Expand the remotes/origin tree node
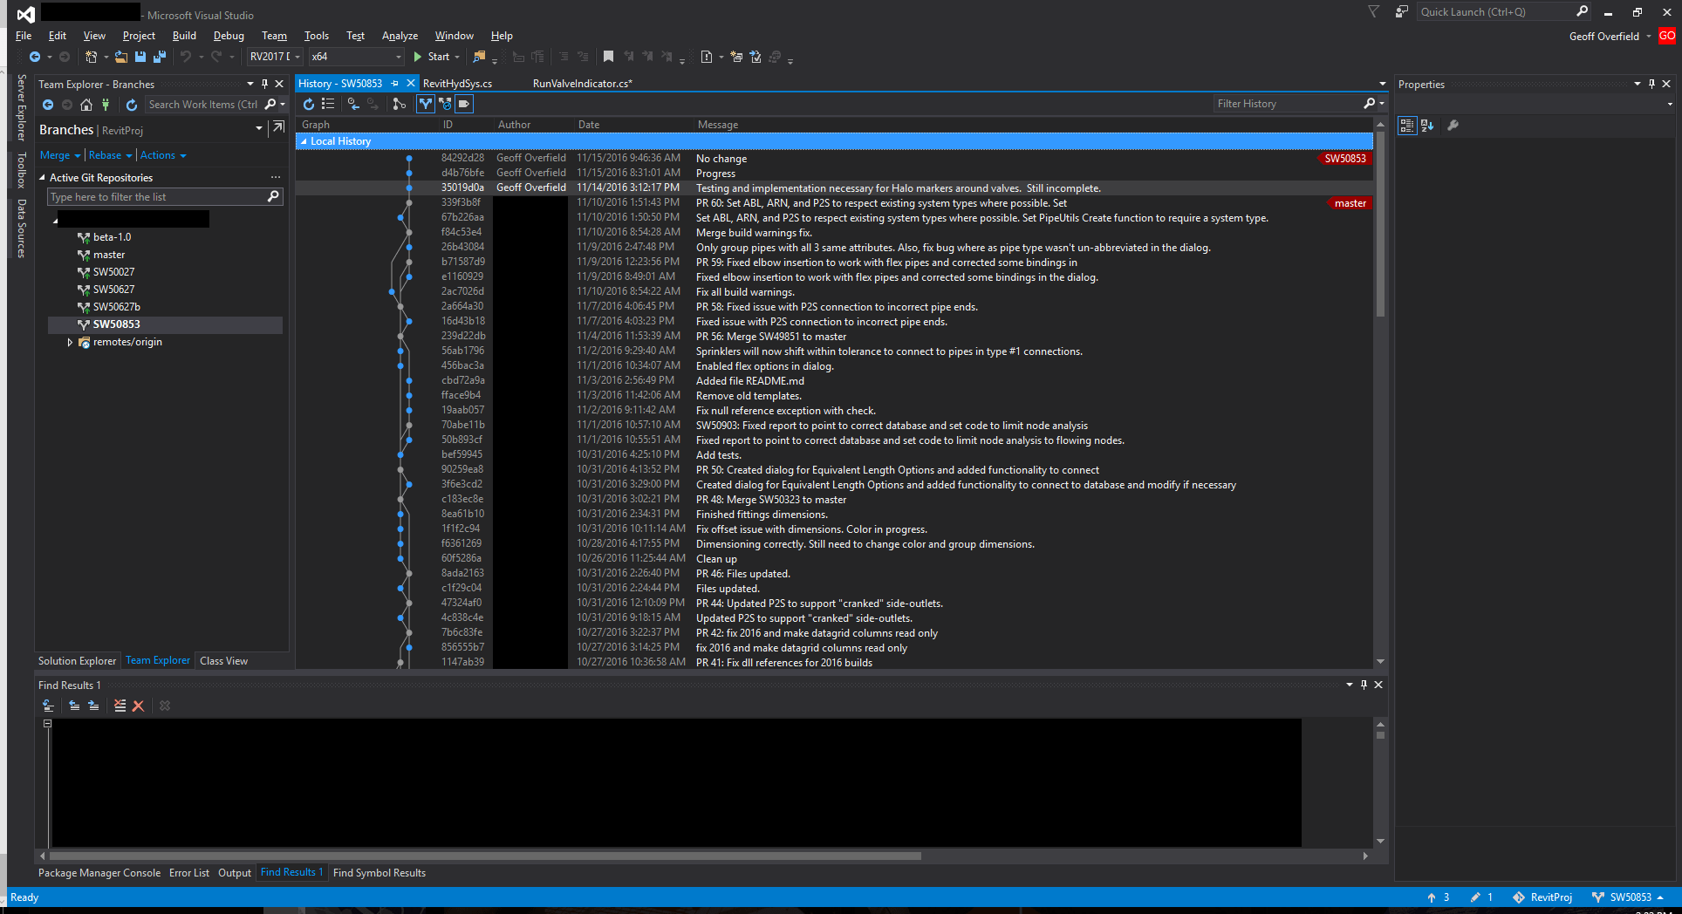This screenshot has height=914, width=1682. (70, 343)
